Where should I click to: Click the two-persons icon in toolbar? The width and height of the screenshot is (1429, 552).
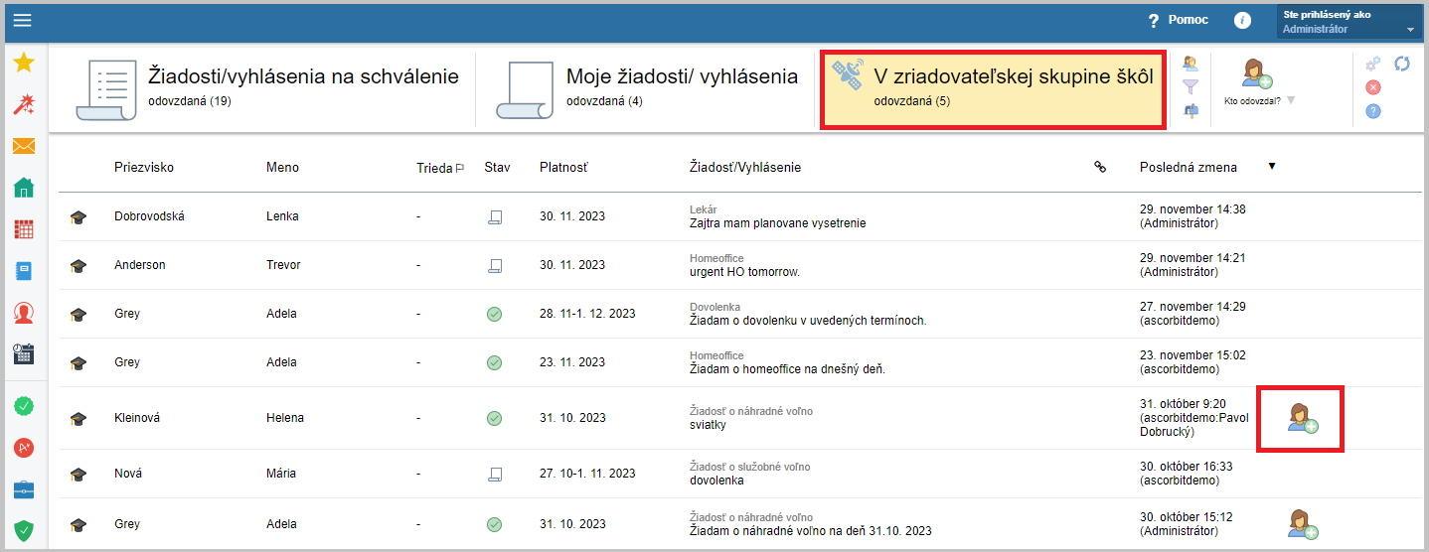1191,63
